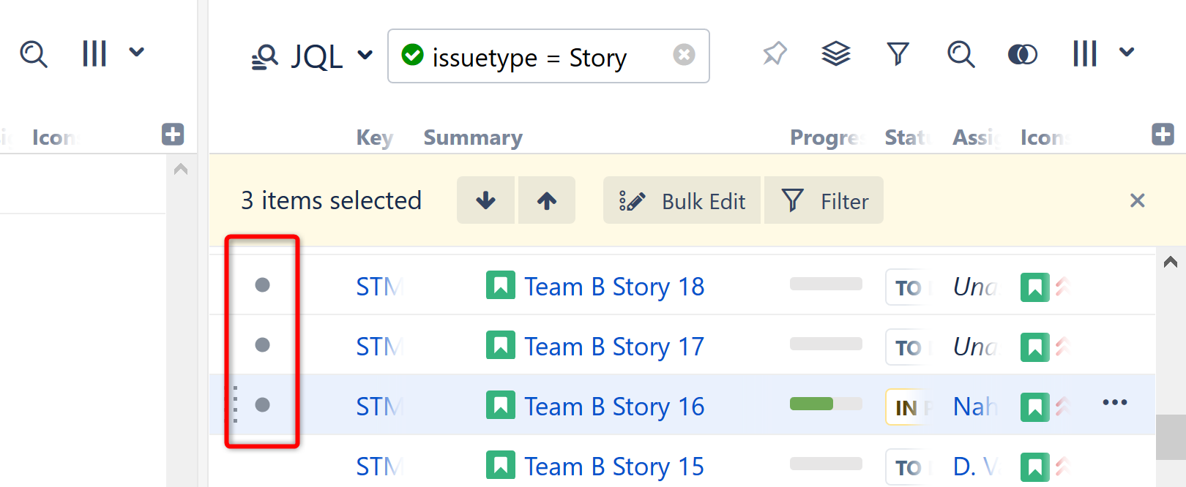Open the layers stack icon

tap(835, 53)
